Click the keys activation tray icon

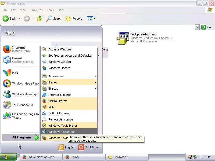point(190,157)
